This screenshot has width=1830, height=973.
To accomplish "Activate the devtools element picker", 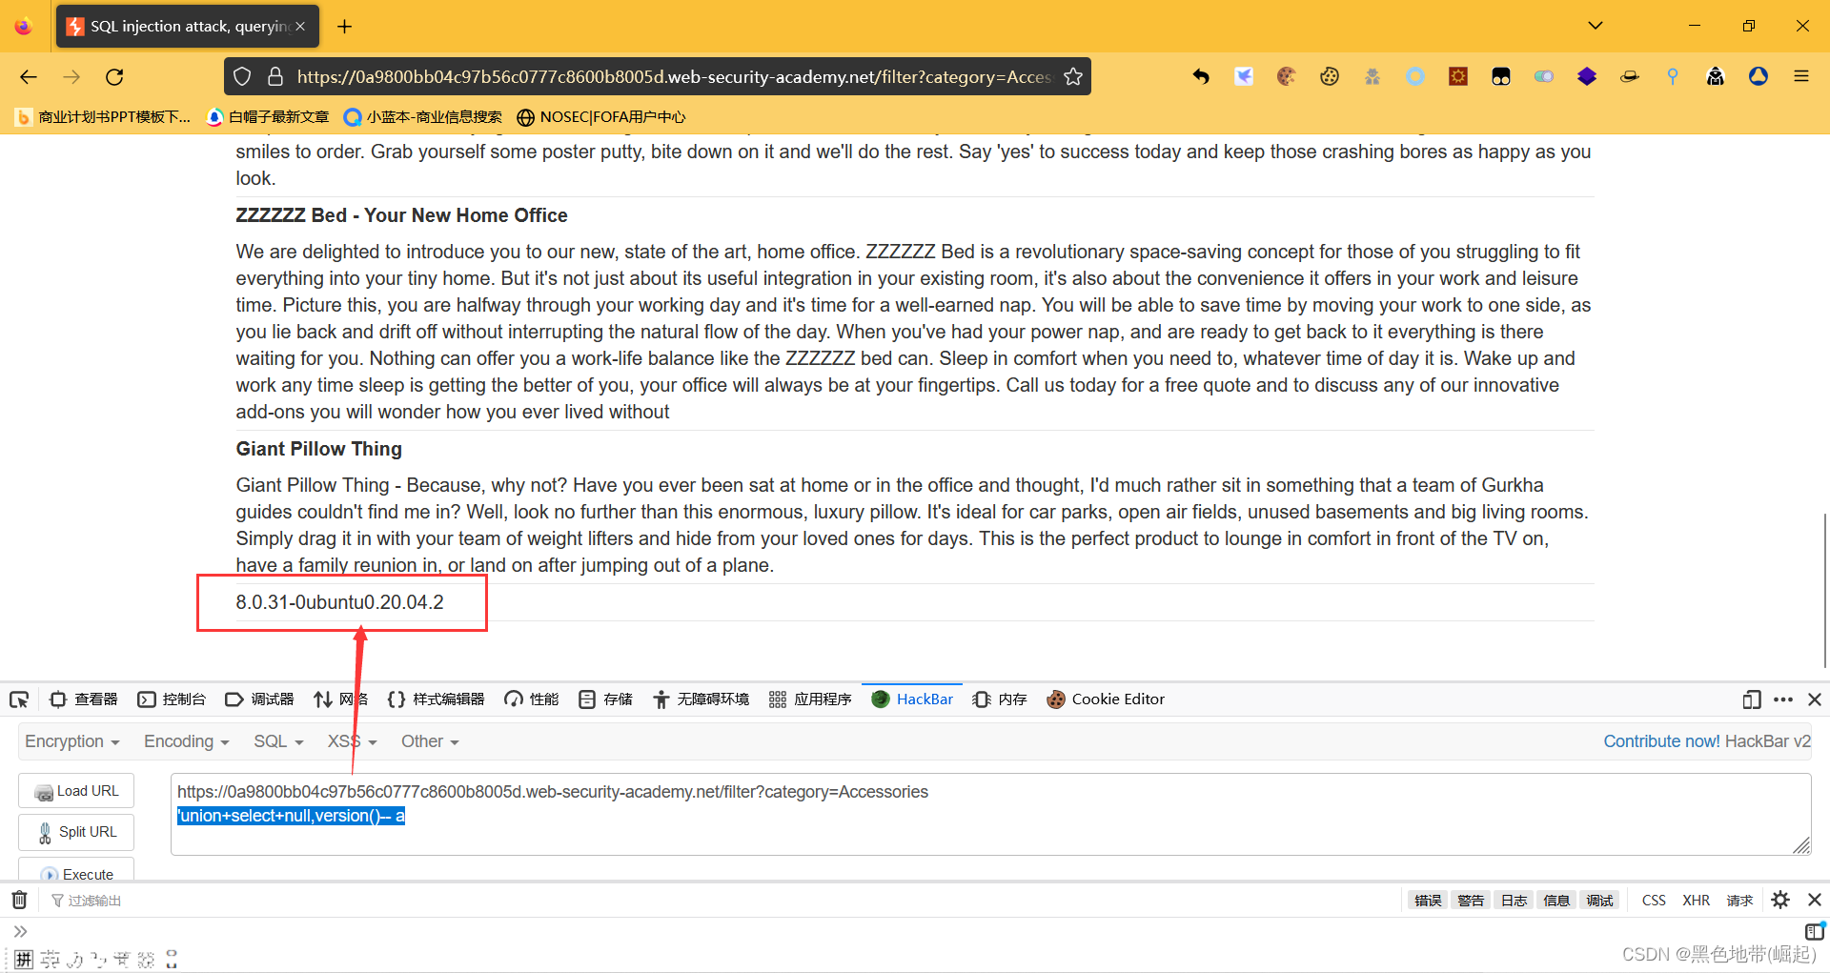I will [19, 699].
